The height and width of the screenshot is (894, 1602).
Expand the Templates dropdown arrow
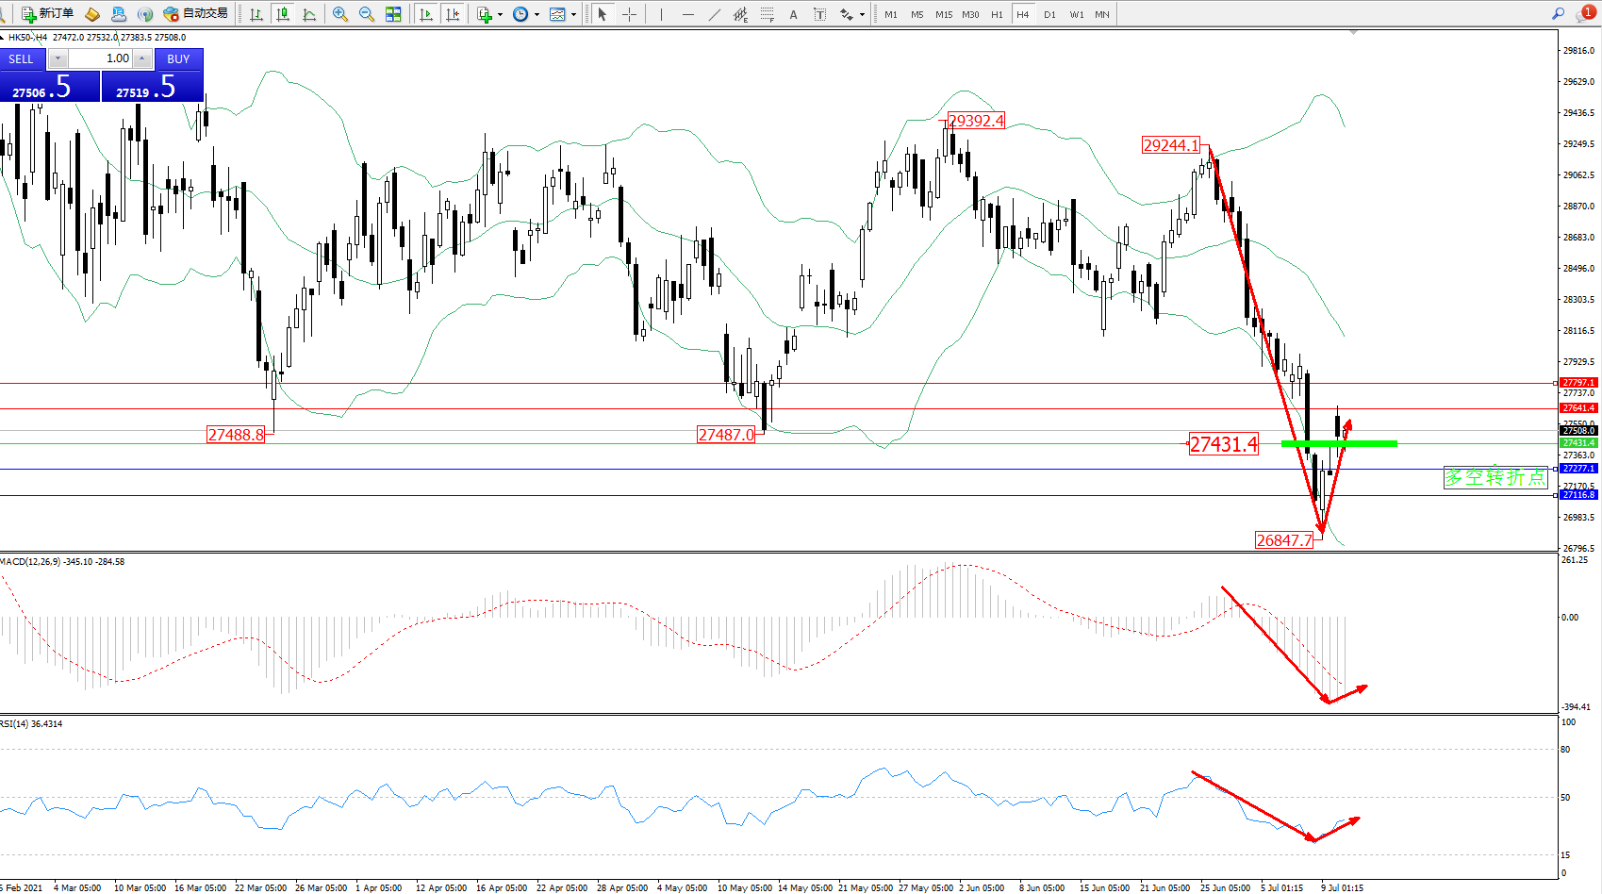[573, 14]
